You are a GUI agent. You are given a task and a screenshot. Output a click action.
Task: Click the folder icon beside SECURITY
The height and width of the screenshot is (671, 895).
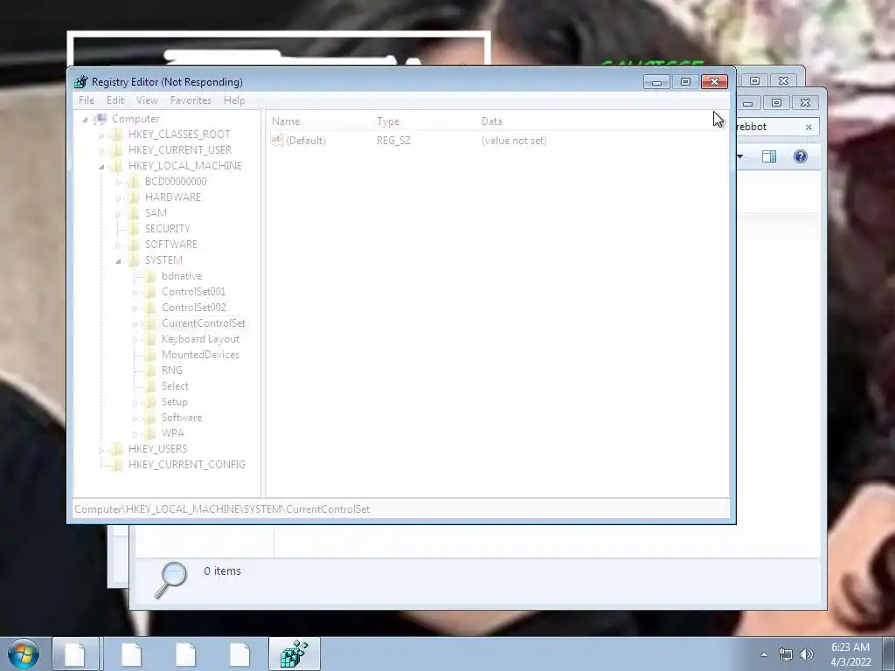pos(133,229)
